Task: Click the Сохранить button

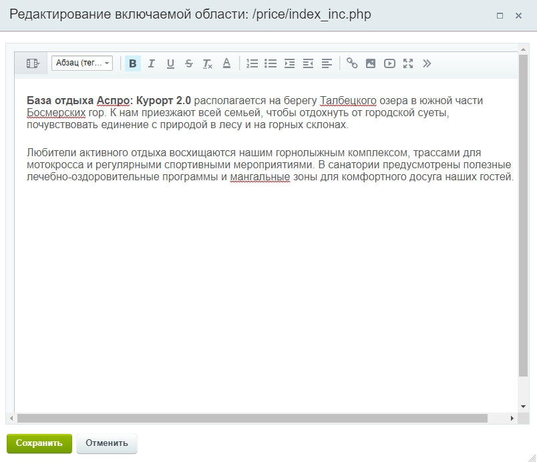Action: [39, 443]
